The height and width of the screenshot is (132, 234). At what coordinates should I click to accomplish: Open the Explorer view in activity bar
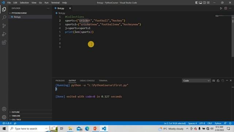click(x=4, y=9)
